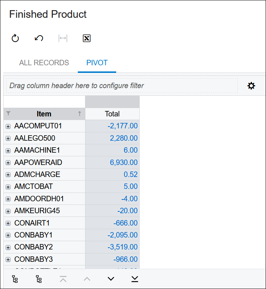Expand the AMKEURIG45 row

click(x=8, y=211)
